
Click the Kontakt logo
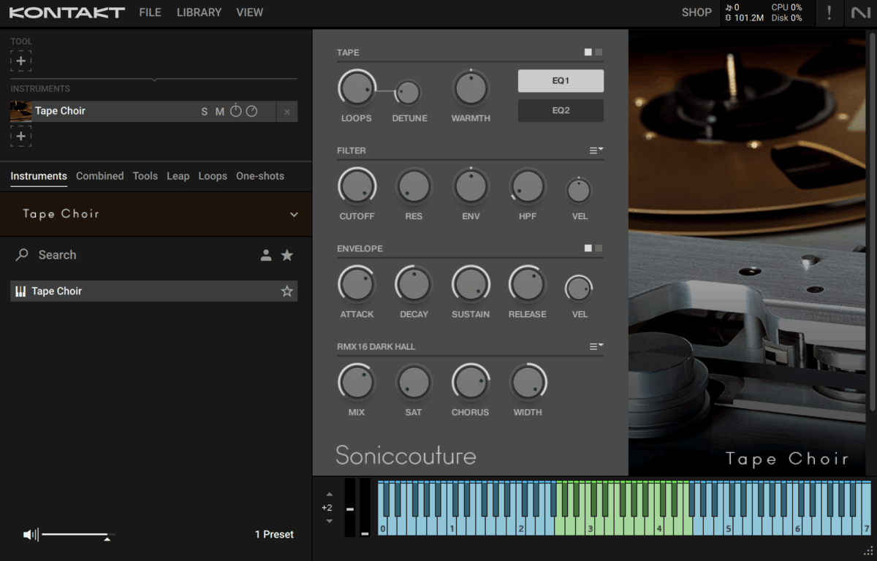click(x=67, y=12)
